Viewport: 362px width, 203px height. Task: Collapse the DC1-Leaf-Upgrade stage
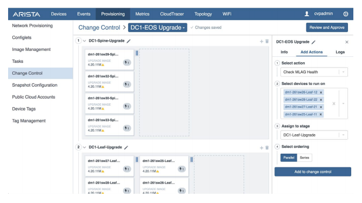pyautogui.click(x=84, y=147)
